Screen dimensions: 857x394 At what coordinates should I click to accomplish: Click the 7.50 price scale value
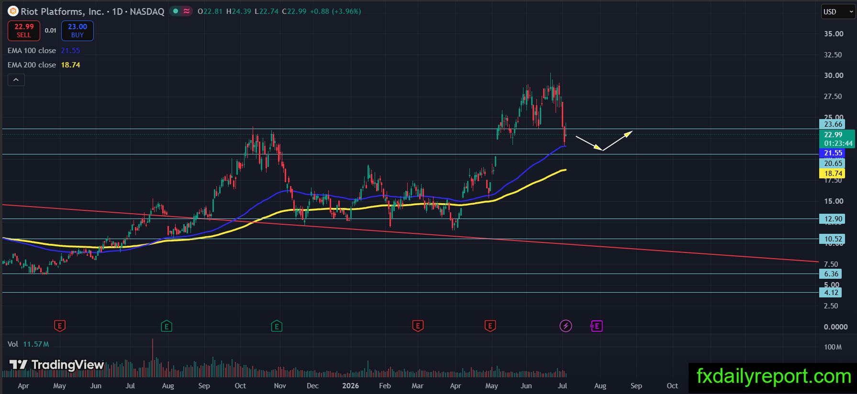pyautogui.click(x=831, y=264)
